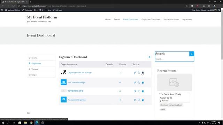Image resolution: width=223 pixels, height=125 pixels.
Task: Open Howdy user account menu
Action: (x=209, y=10)
